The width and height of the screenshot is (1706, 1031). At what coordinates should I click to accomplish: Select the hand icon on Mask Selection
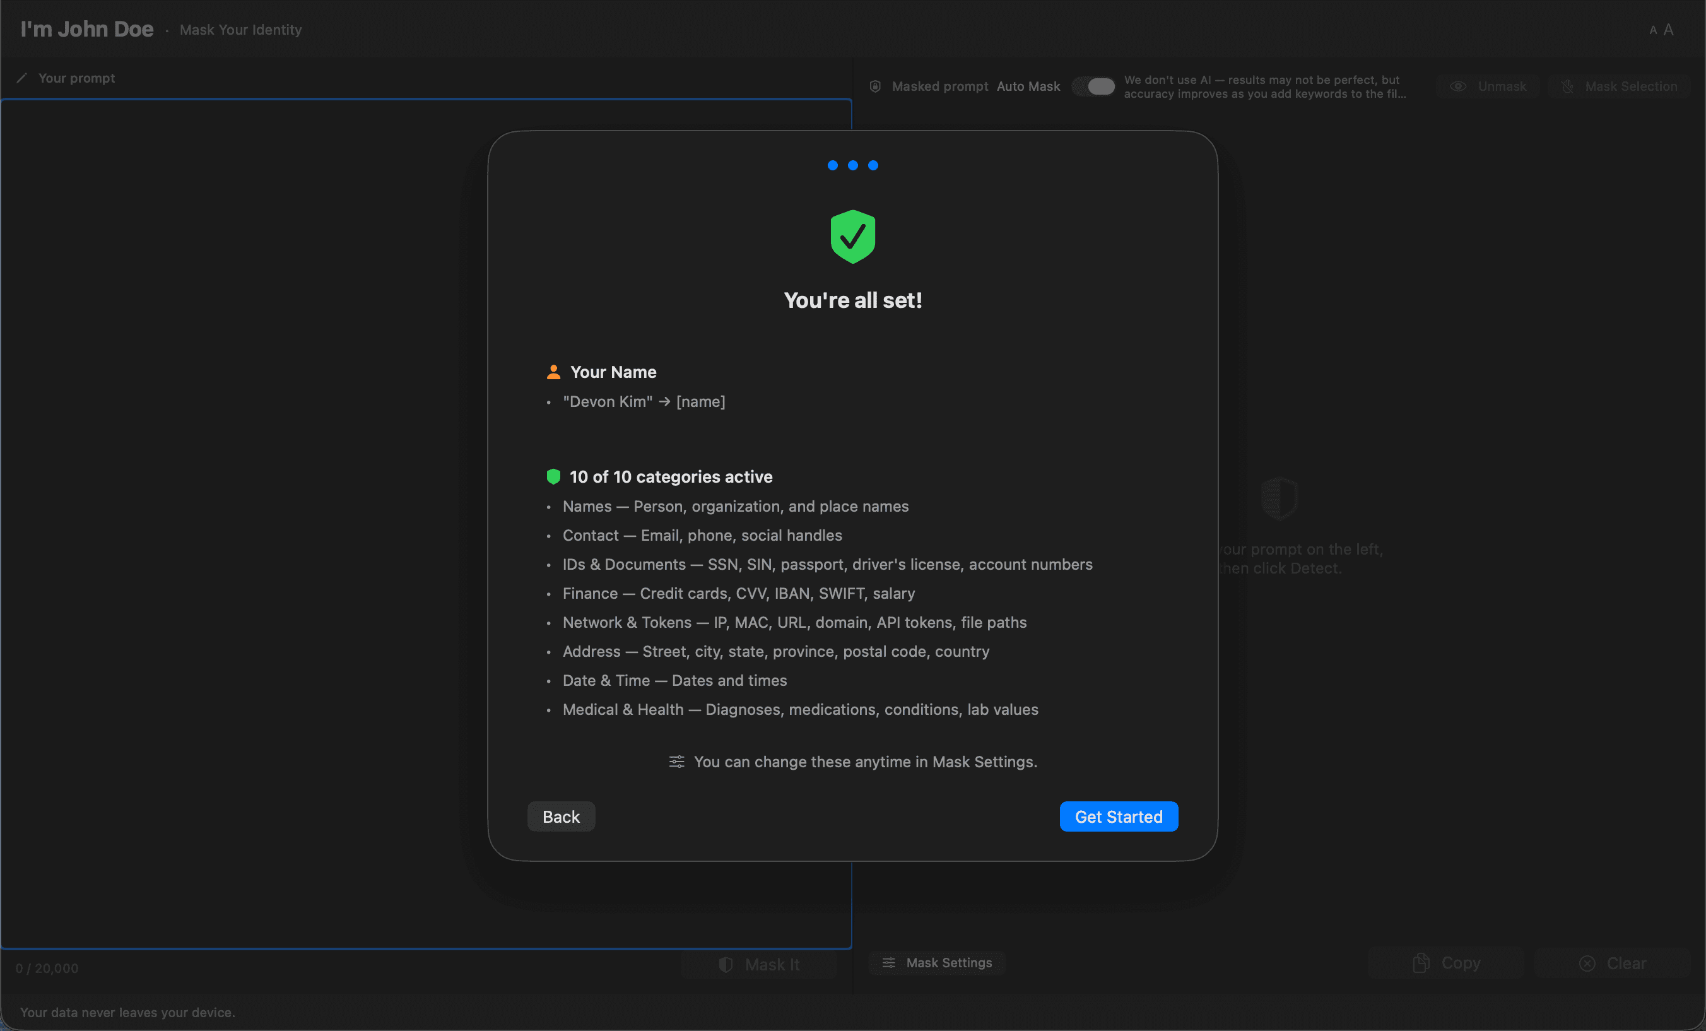coord(1567,86)
